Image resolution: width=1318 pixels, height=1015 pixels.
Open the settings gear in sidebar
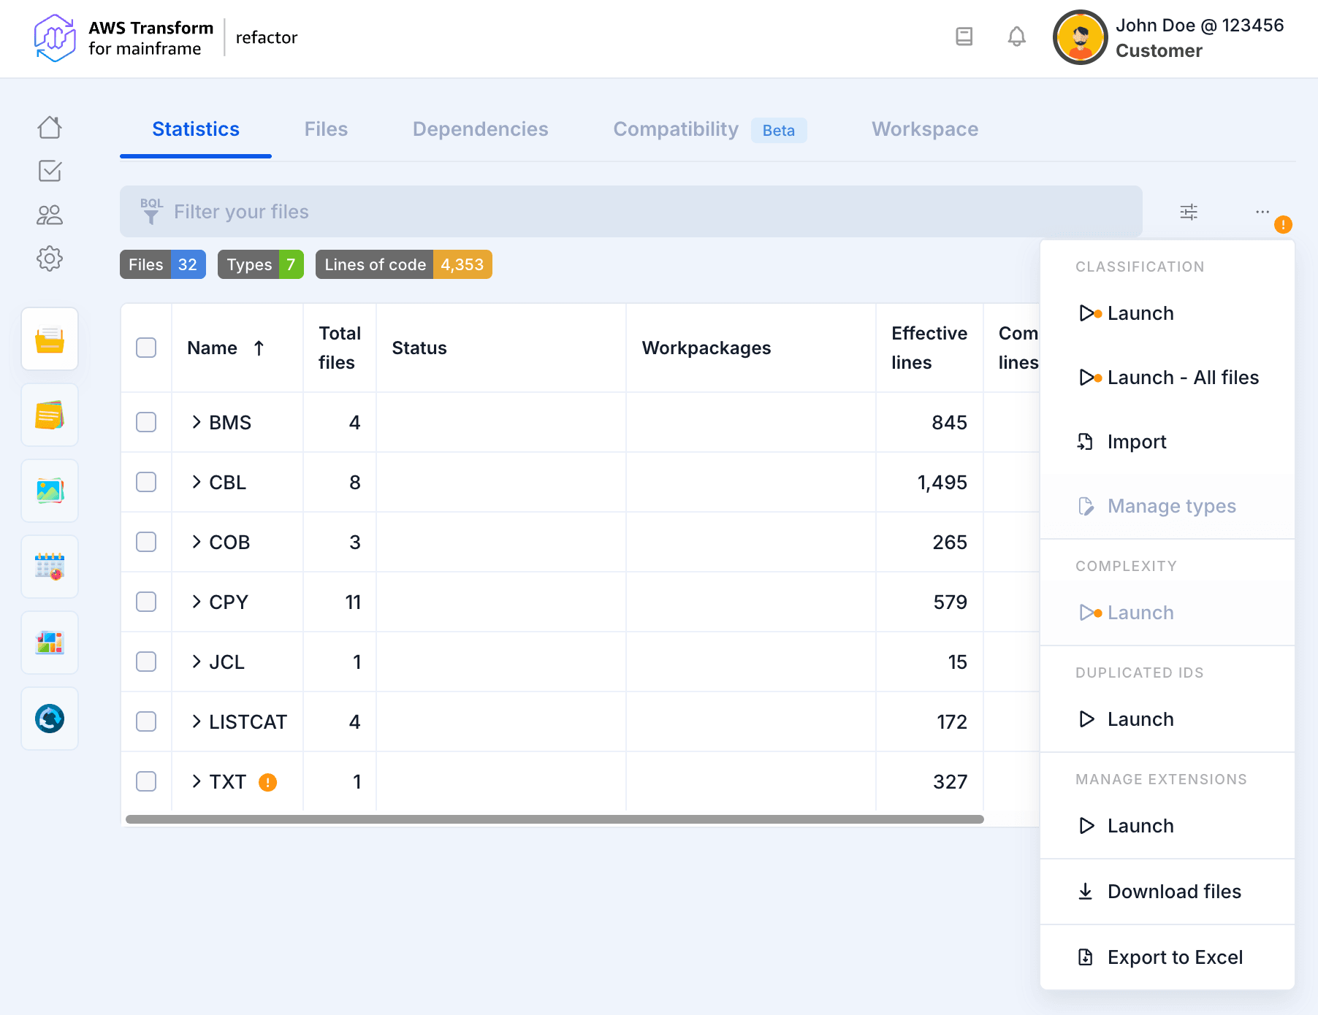tap(50, 258)
